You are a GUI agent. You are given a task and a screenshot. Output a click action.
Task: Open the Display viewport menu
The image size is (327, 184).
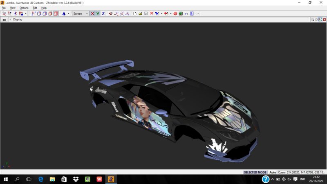18,19
